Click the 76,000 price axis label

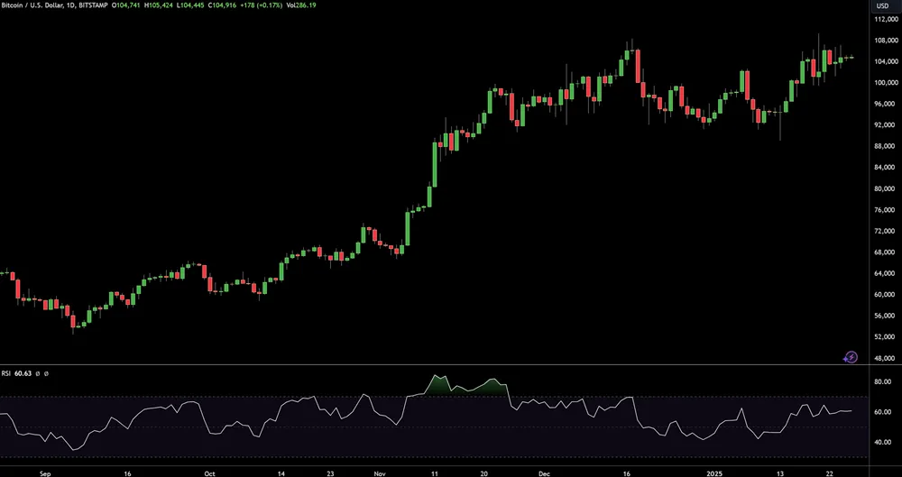pos(884,210)
